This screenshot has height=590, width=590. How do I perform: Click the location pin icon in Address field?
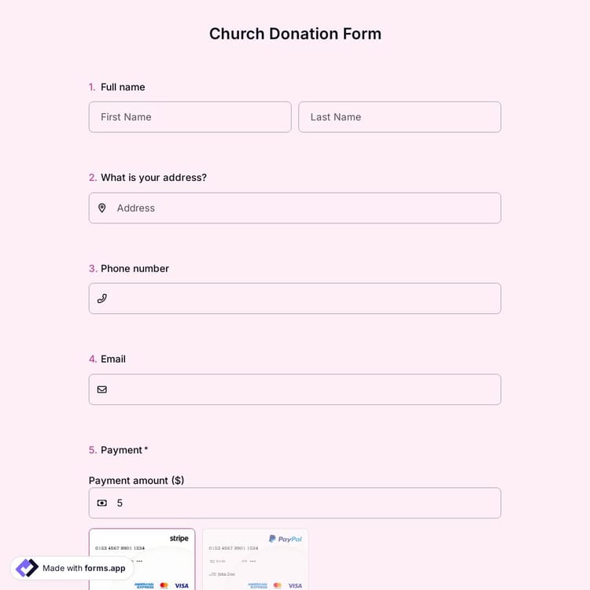pyautogui.click(x=101, y=208)
